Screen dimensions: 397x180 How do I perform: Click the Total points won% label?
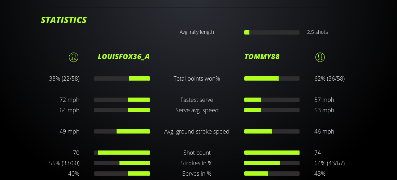click(197, 78)
